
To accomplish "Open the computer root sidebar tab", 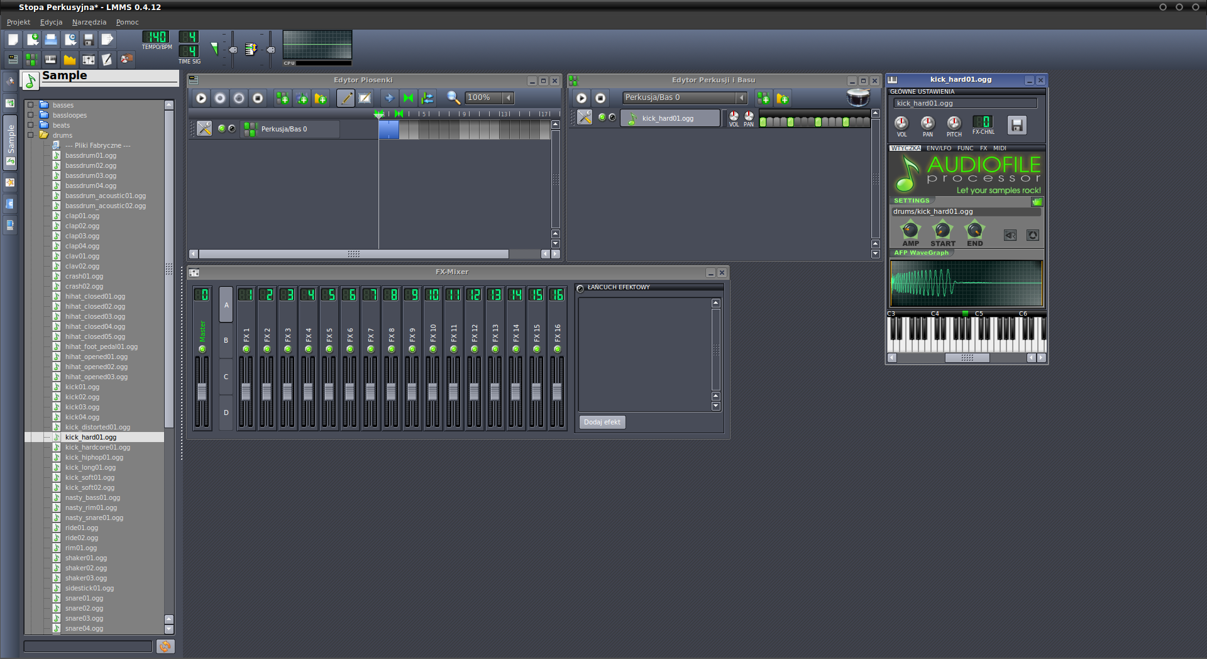I will (10, 225).
